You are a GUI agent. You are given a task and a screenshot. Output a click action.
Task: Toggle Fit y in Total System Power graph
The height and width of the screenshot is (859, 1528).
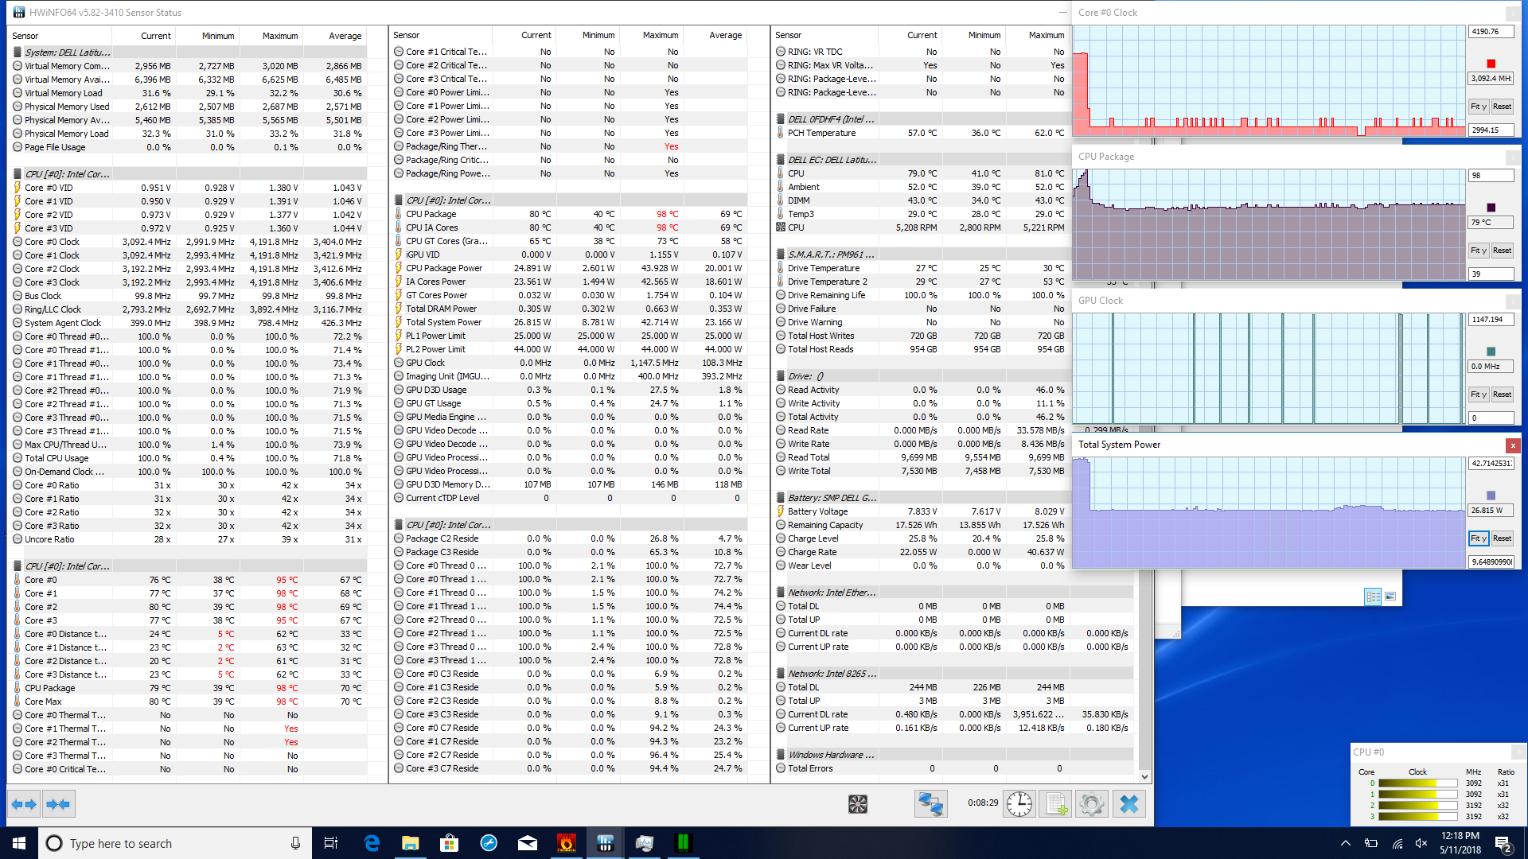point(1478,538)
